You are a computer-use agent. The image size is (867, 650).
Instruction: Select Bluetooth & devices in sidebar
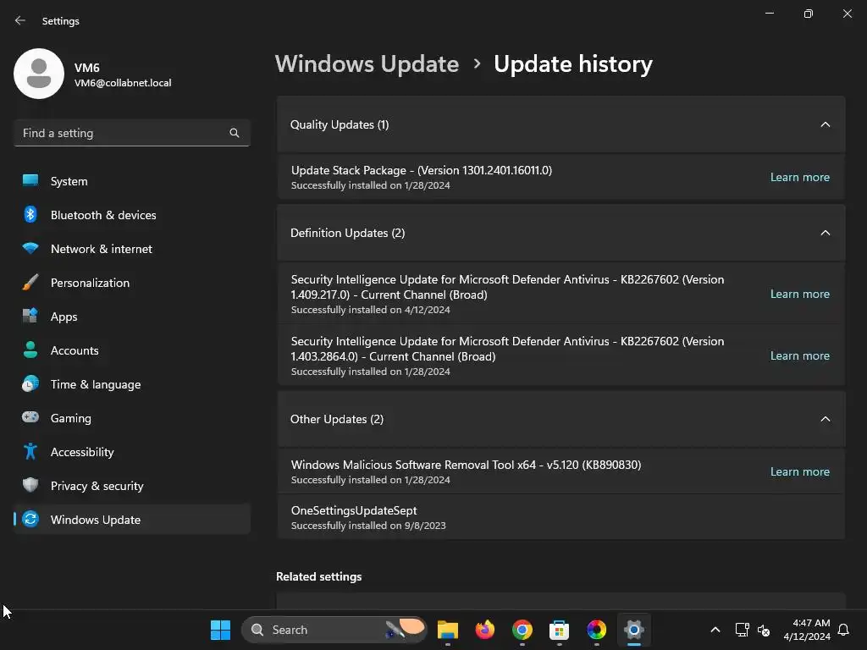pos(131,214)
